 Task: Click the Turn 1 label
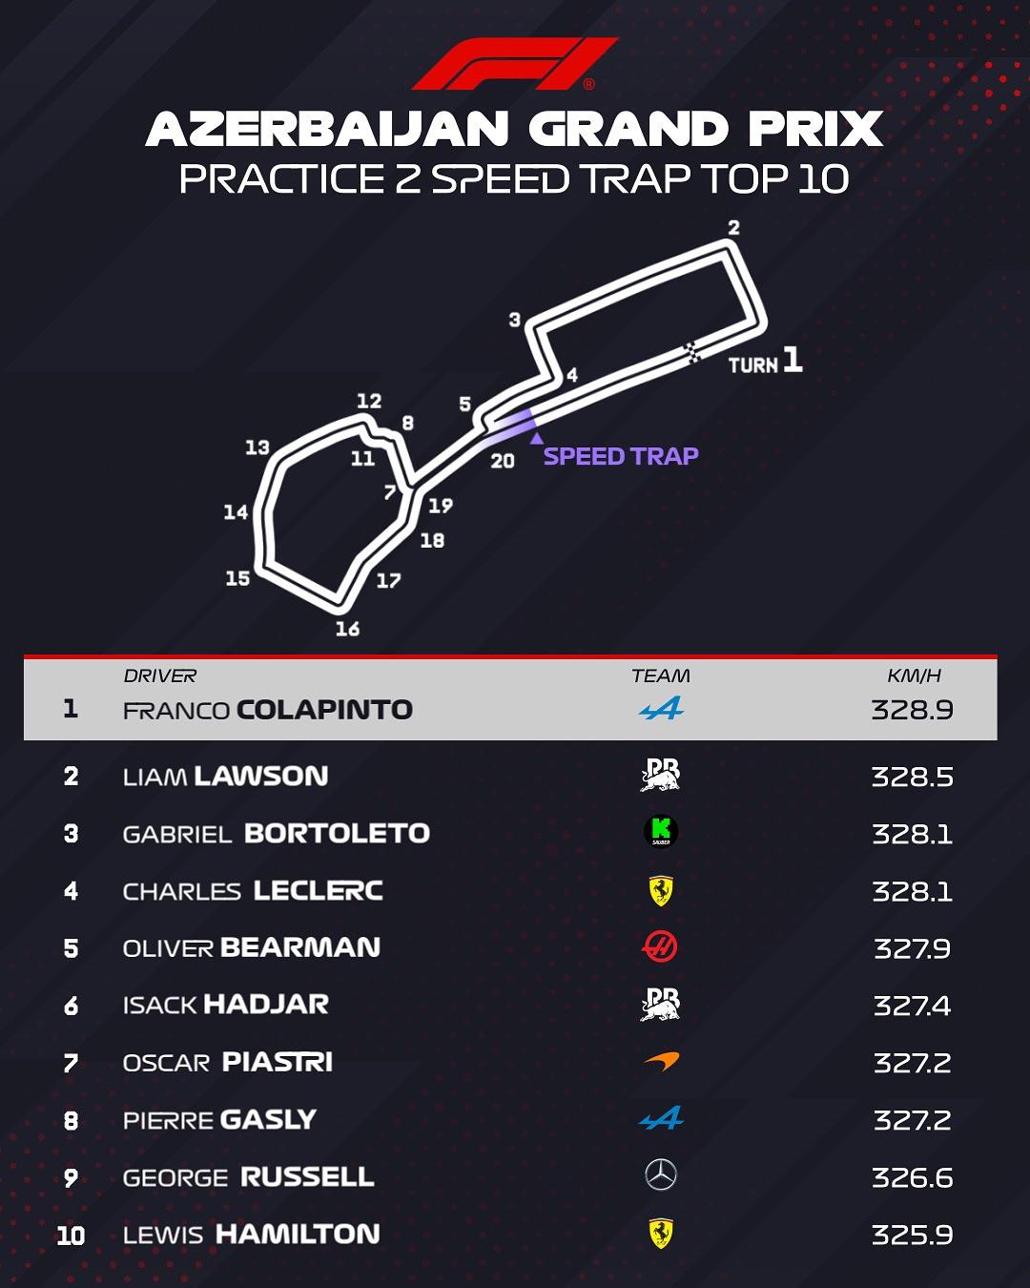click(765, 361)
